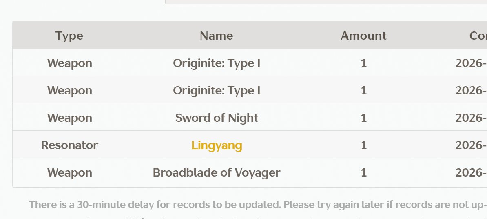Click the partially visible last column header
The height and width of the screenshot is (219, 487).
pos(478,36)
